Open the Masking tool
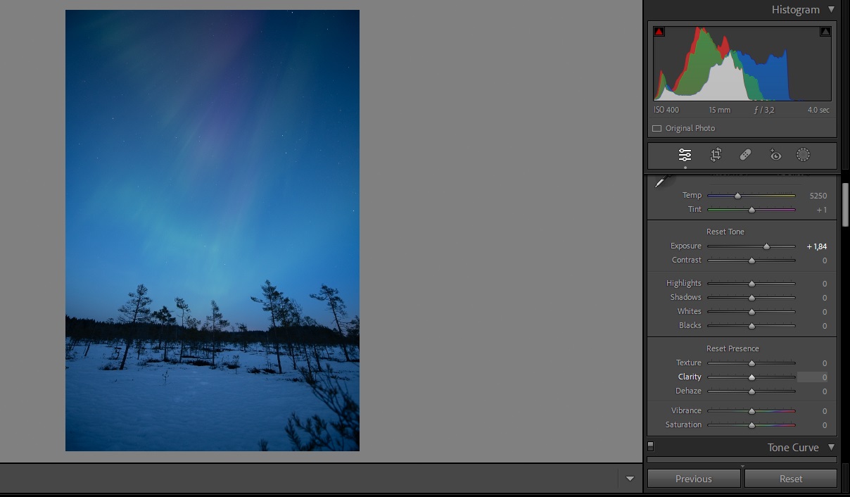Viewport: 850px width, 497px height. (x=804, y=155)
